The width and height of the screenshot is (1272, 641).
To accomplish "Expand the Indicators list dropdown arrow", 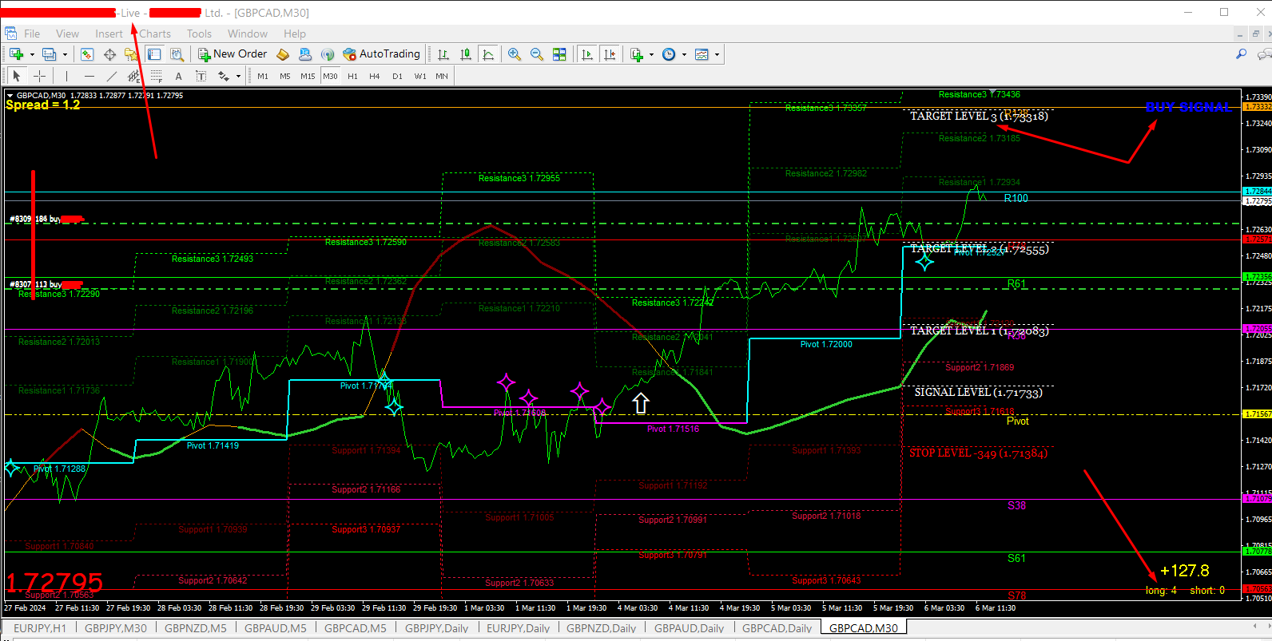I will click(x=652, y=55).
